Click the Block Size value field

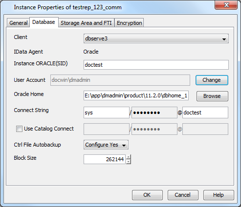point(105,159)
